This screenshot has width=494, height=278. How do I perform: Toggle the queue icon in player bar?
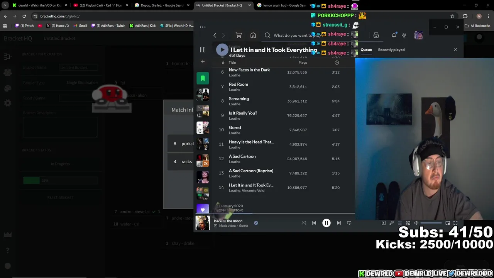click(x=400, y=223)
